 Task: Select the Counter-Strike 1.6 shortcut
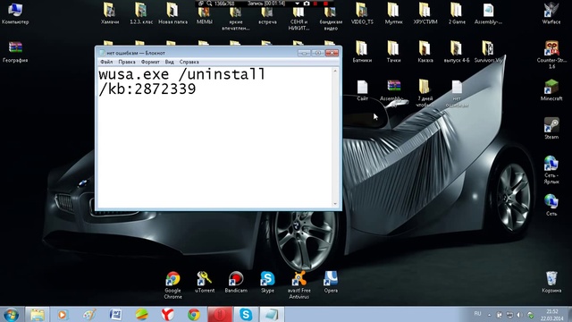coord(551,55)
